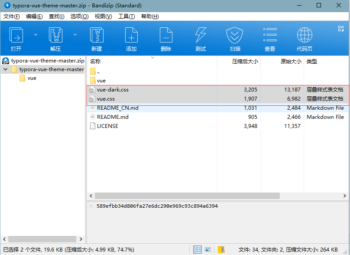Open the 文件(F) menu
The height and width of the screenshot is (255, 350).
pyautogui.click(x=12, y=16)
